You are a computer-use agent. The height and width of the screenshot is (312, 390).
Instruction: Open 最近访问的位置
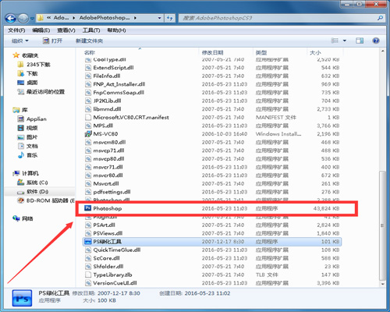click(x=41, y=92)
